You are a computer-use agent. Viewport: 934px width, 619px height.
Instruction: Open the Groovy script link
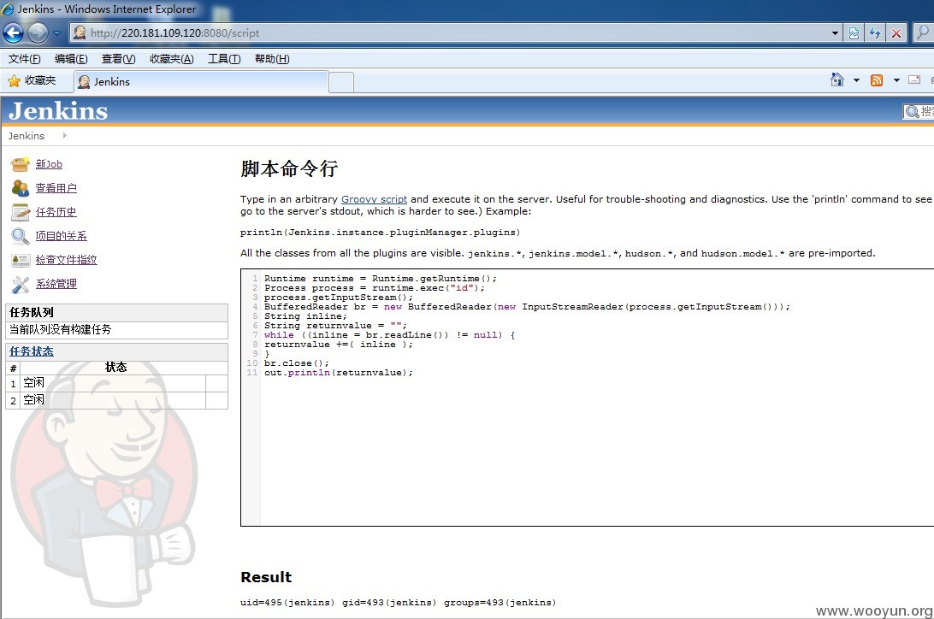click(374, 199)
